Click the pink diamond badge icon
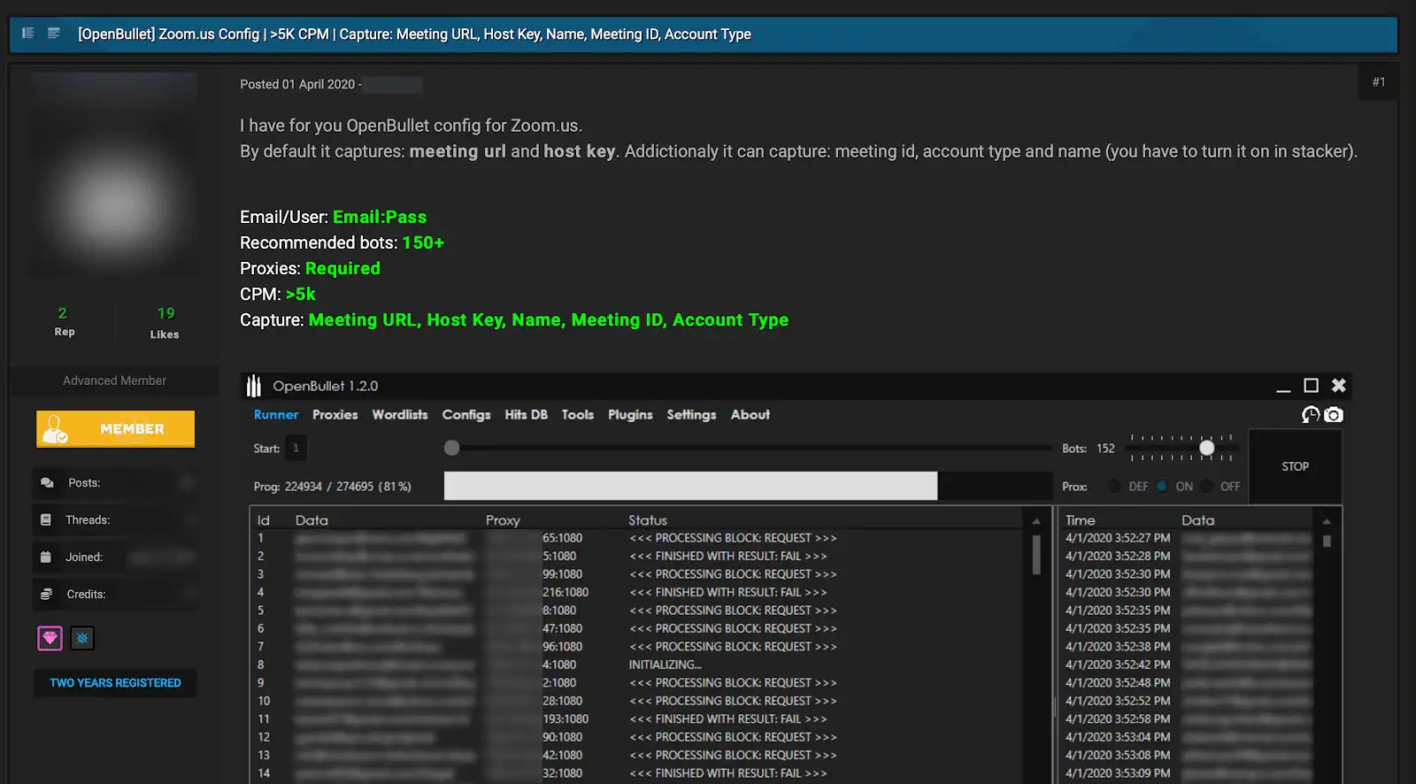The height and width of the screenshot is (784, 1416). (x=50, y=638)
